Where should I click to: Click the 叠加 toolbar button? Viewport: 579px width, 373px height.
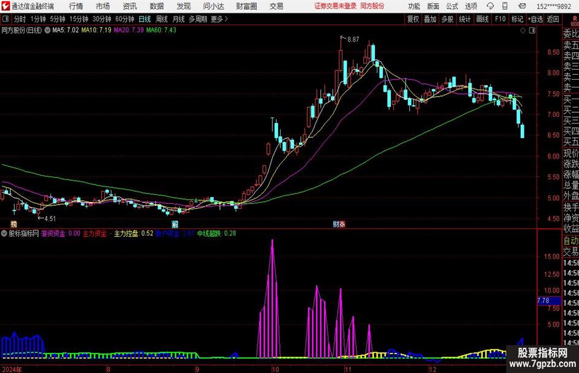coord(430,19)
